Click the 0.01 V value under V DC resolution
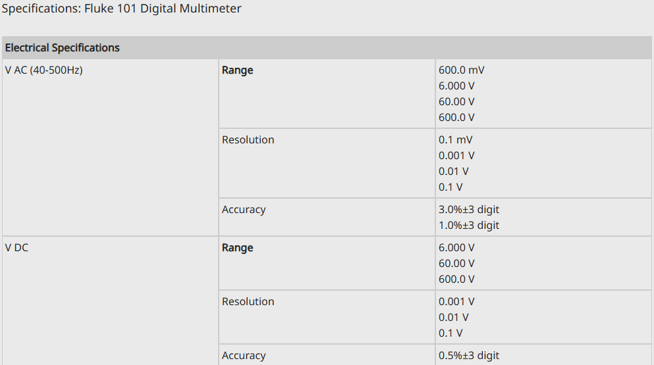 point(454,318)
